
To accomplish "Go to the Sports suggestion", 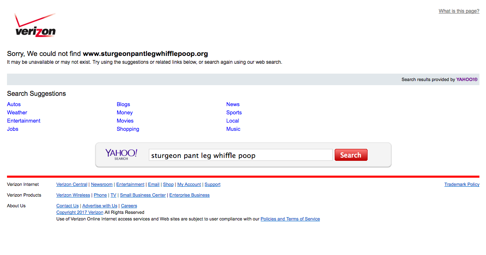I will coord(234,113).
